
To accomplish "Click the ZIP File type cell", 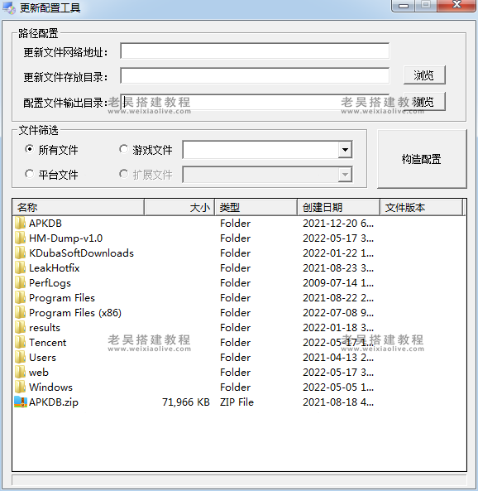I will tap(237, 402).
